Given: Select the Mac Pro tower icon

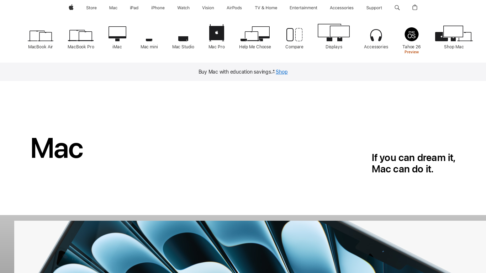Looking at the screenshot, I should [217, 33].
